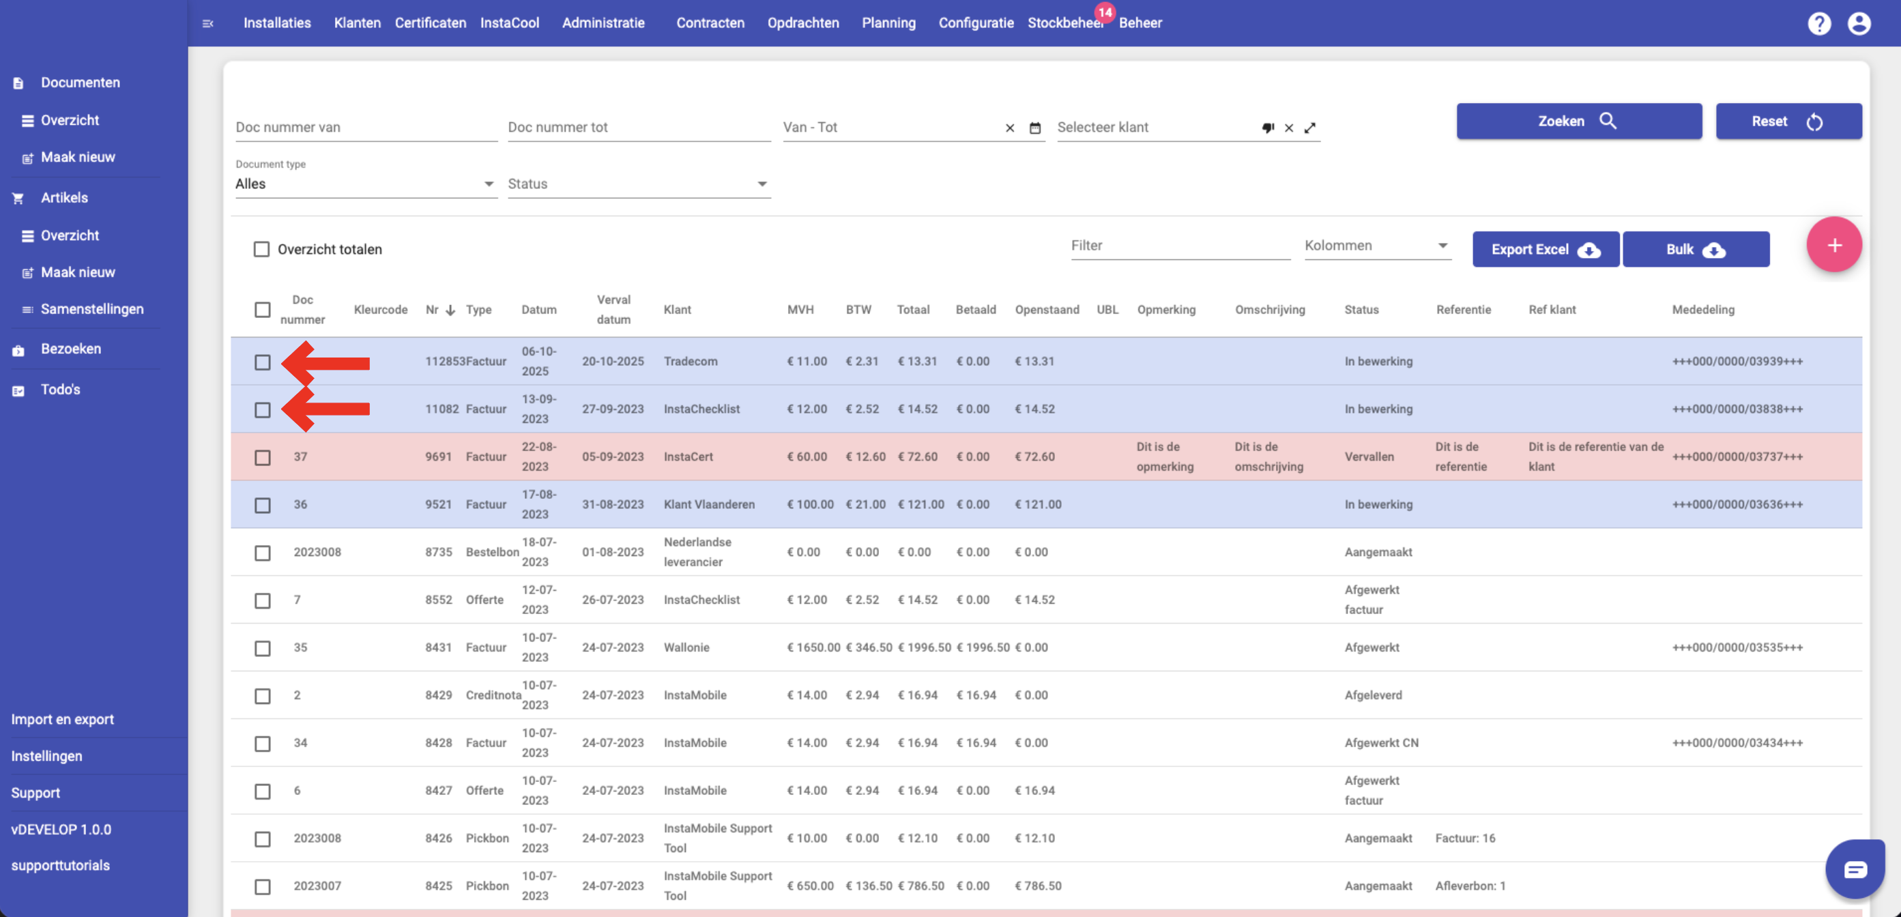1901x917 pixels.
Task: Open the Document type dropdown
Action: 364,184
